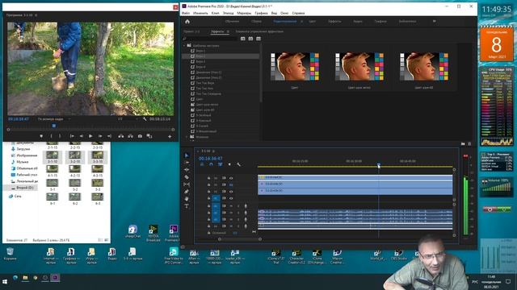517x290 pixels.
Task: Solo the first audio track
Action: 238,206
